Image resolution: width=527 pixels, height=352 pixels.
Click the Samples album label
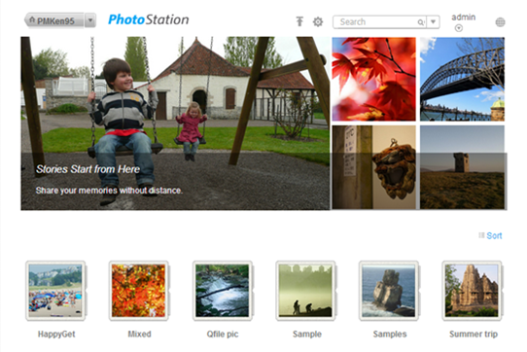point(390,334)
